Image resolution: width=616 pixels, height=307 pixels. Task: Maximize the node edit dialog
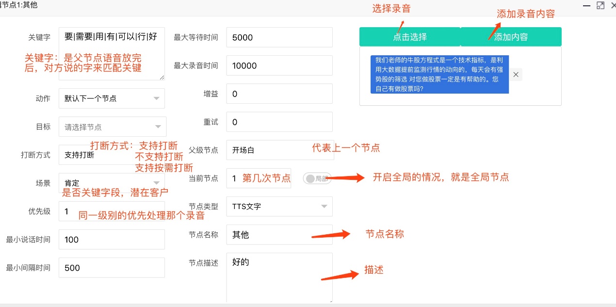pos(600,5)
